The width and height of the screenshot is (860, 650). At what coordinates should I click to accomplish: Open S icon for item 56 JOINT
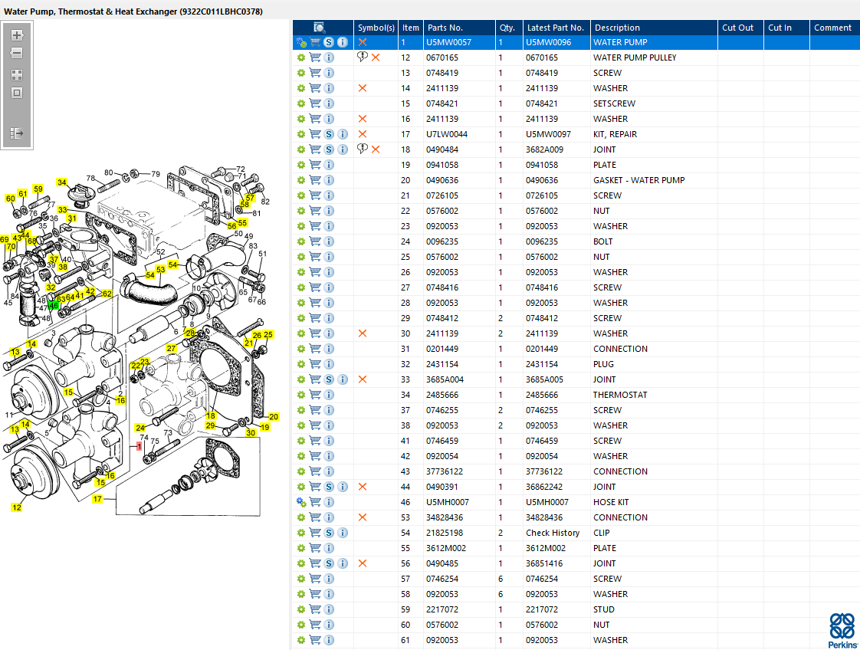pos(329,564)
